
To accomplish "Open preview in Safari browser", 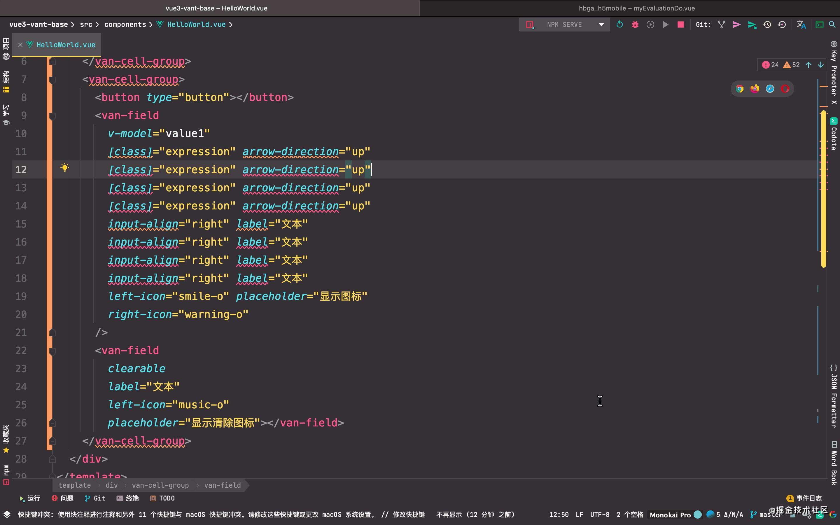I will coord(770,89).
